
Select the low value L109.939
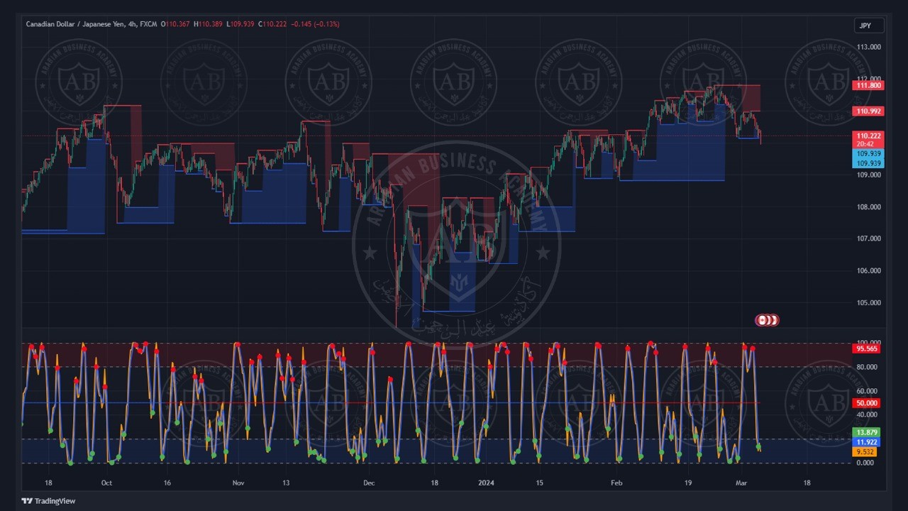coord(241,24)
